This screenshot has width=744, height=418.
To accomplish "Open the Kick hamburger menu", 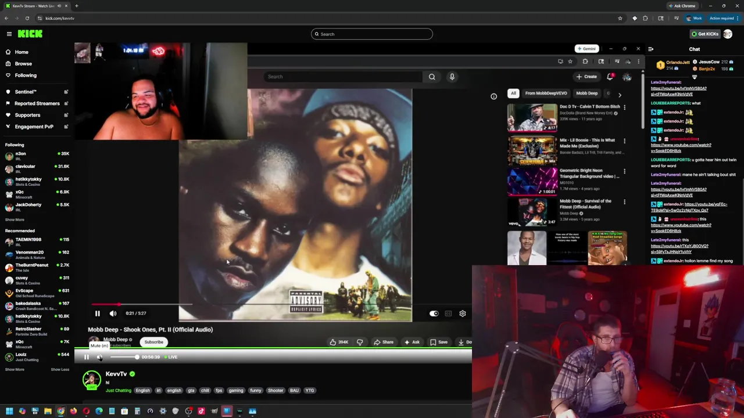I will pyautogui.click(x=9, y=34).
